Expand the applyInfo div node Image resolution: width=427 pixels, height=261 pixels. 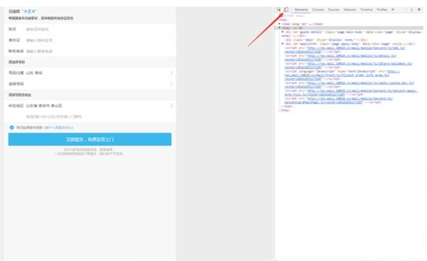point(283,43)
